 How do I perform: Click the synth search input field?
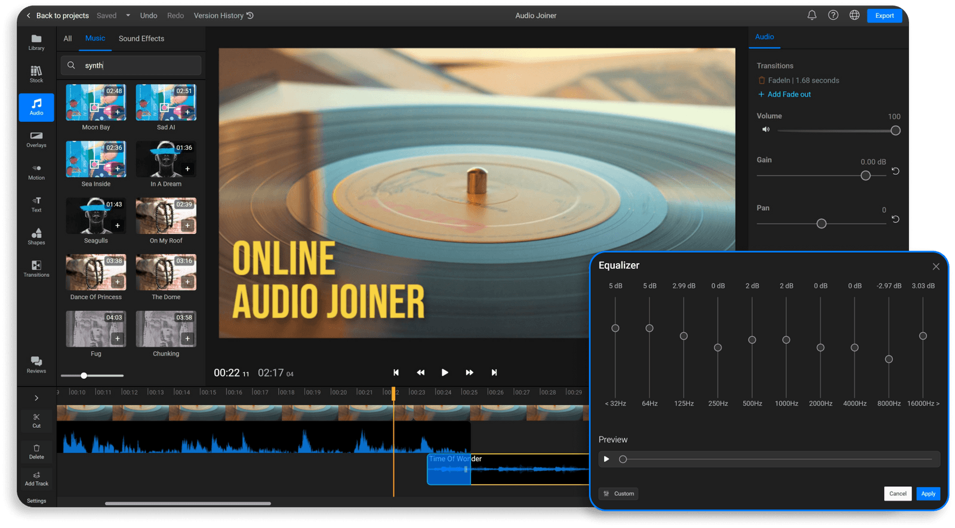[x=131, y=65]
